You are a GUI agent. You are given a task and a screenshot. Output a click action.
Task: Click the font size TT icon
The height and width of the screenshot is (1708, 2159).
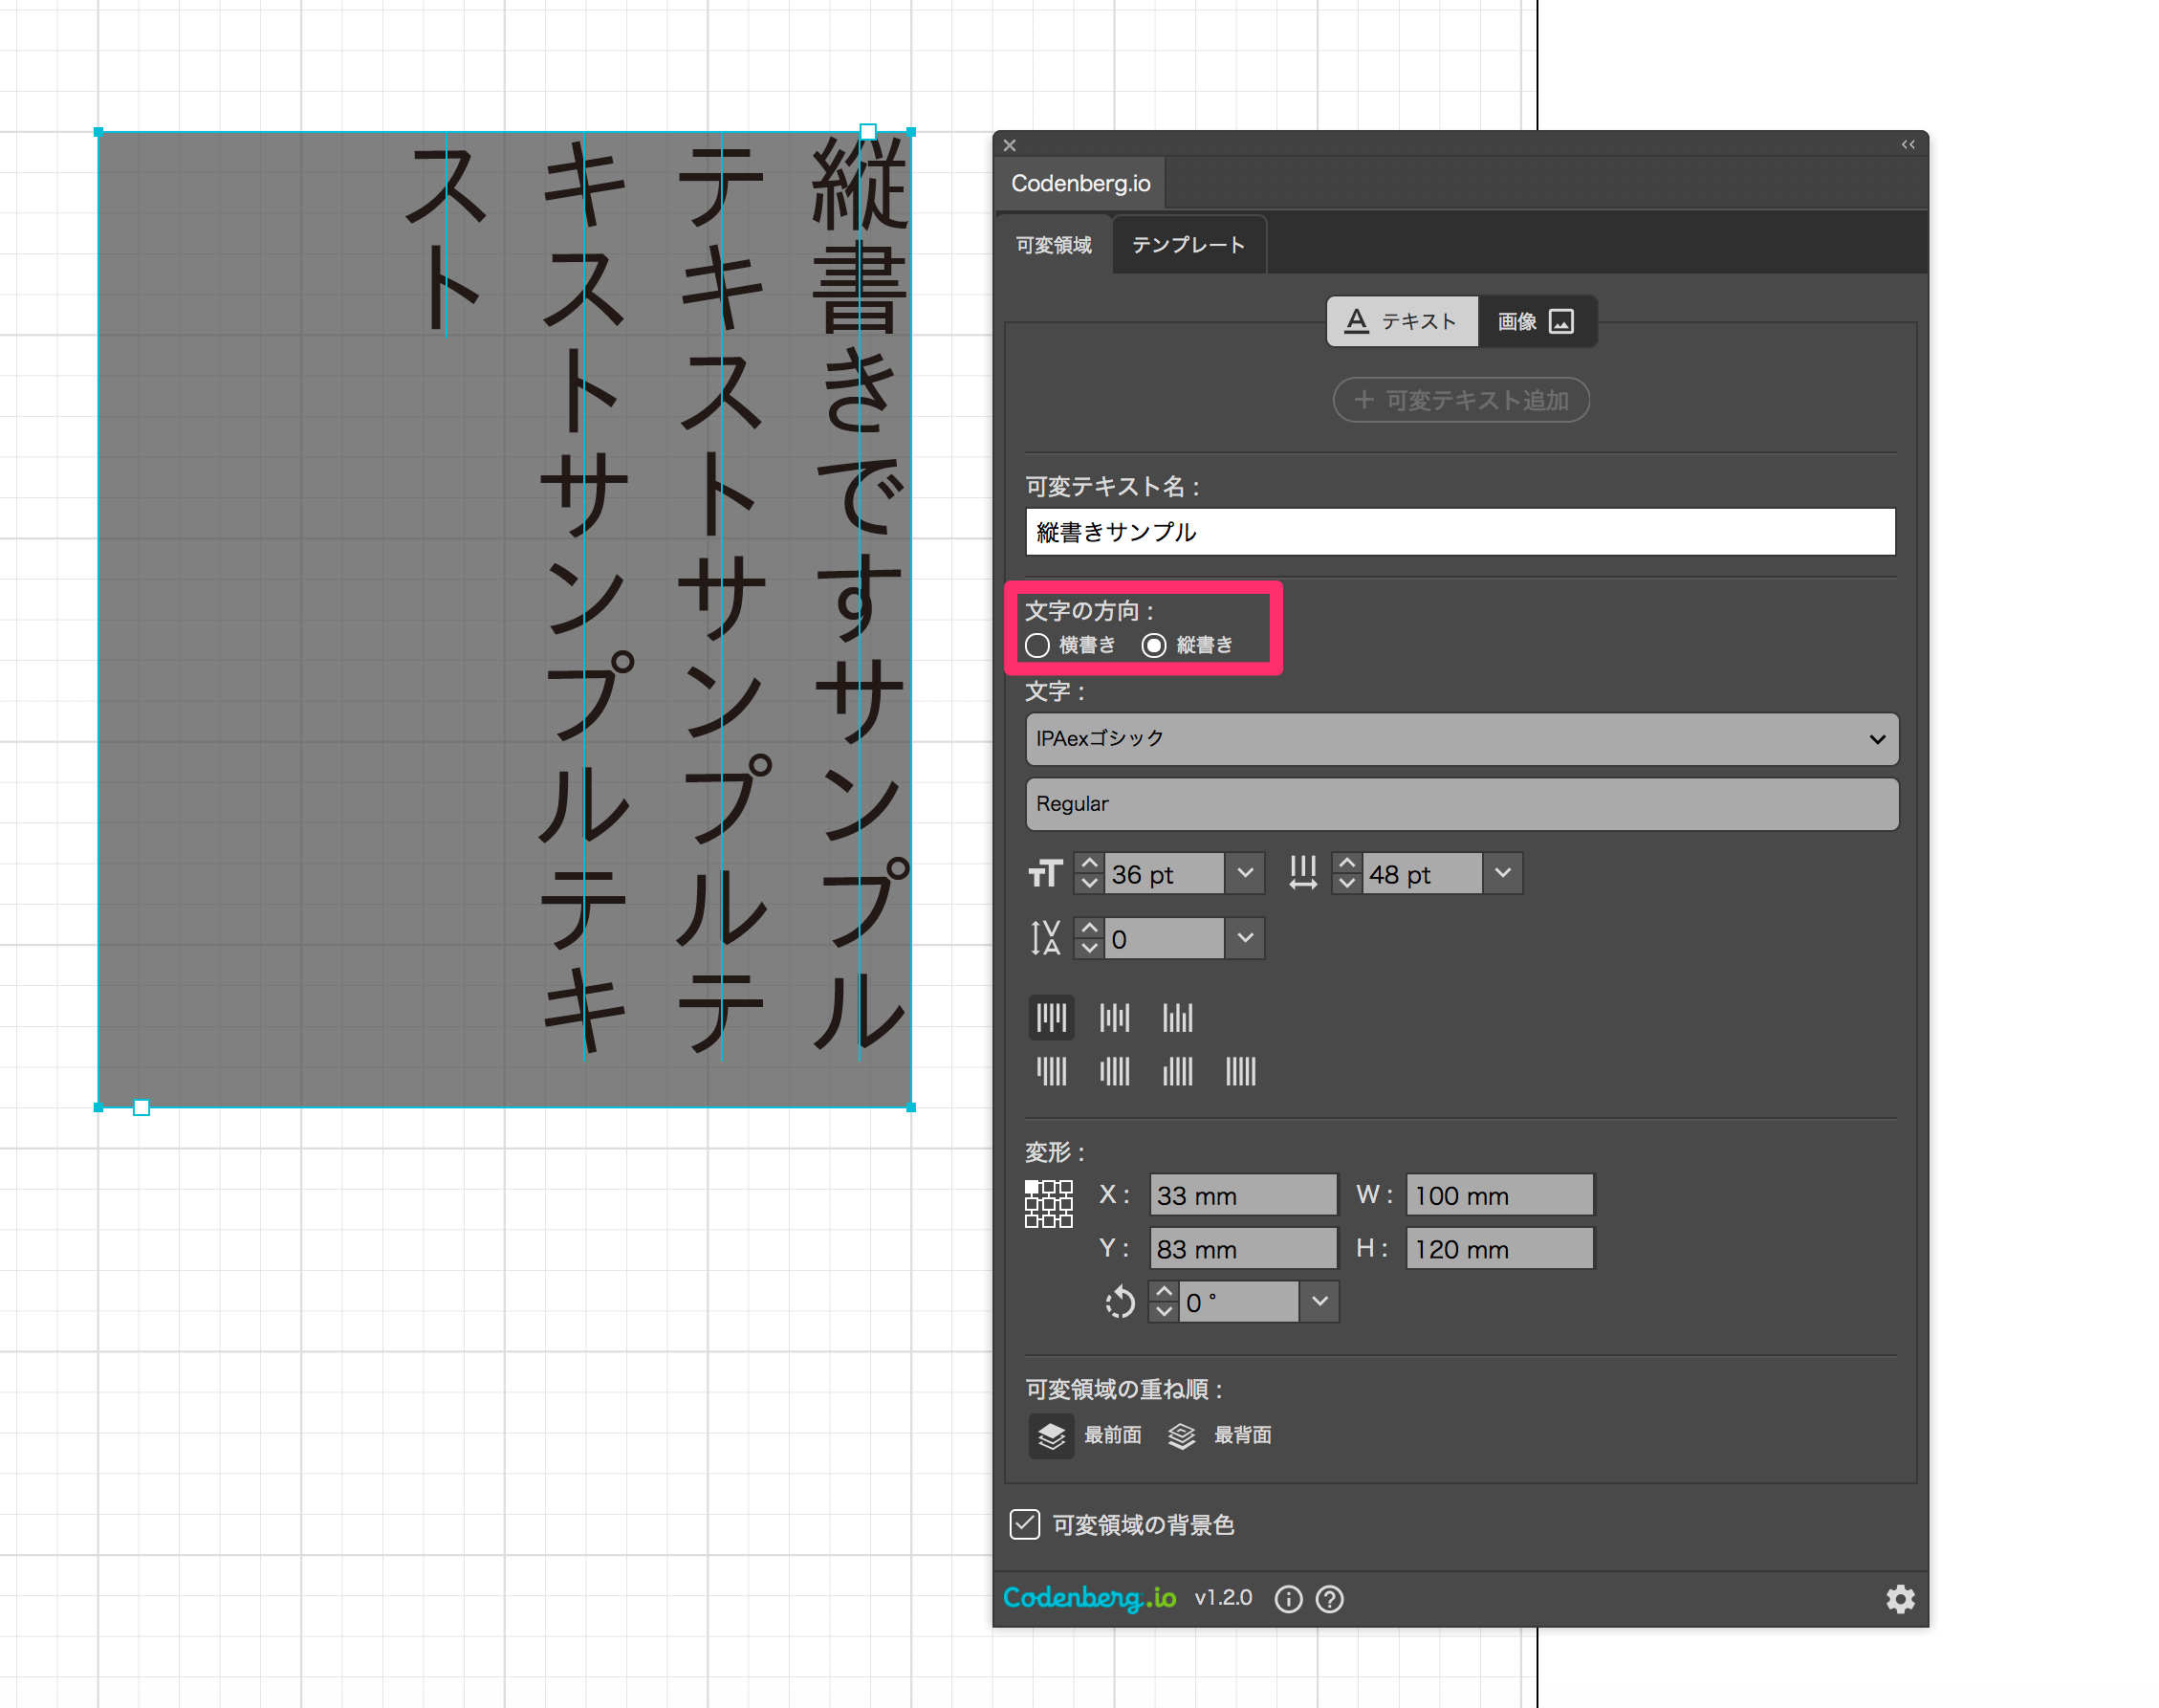[1045, 874]
